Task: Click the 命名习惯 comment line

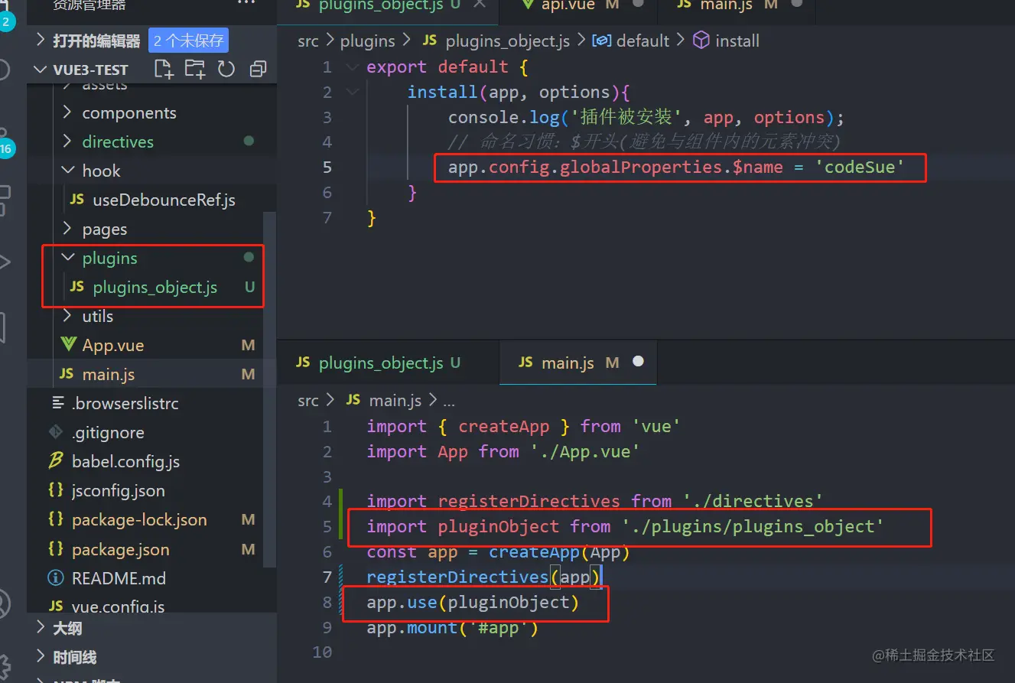Action: point(644,142)
